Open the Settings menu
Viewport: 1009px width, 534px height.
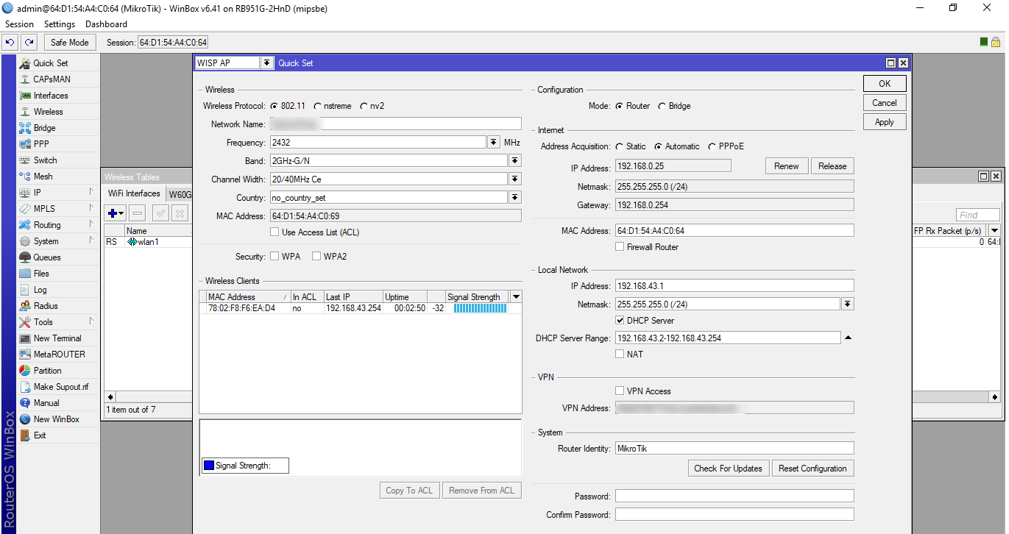coord(60,24)
